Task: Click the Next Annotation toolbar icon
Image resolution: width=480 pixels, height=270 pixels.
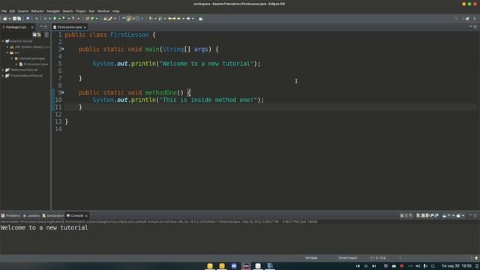Action: click(x=151, y=19)
